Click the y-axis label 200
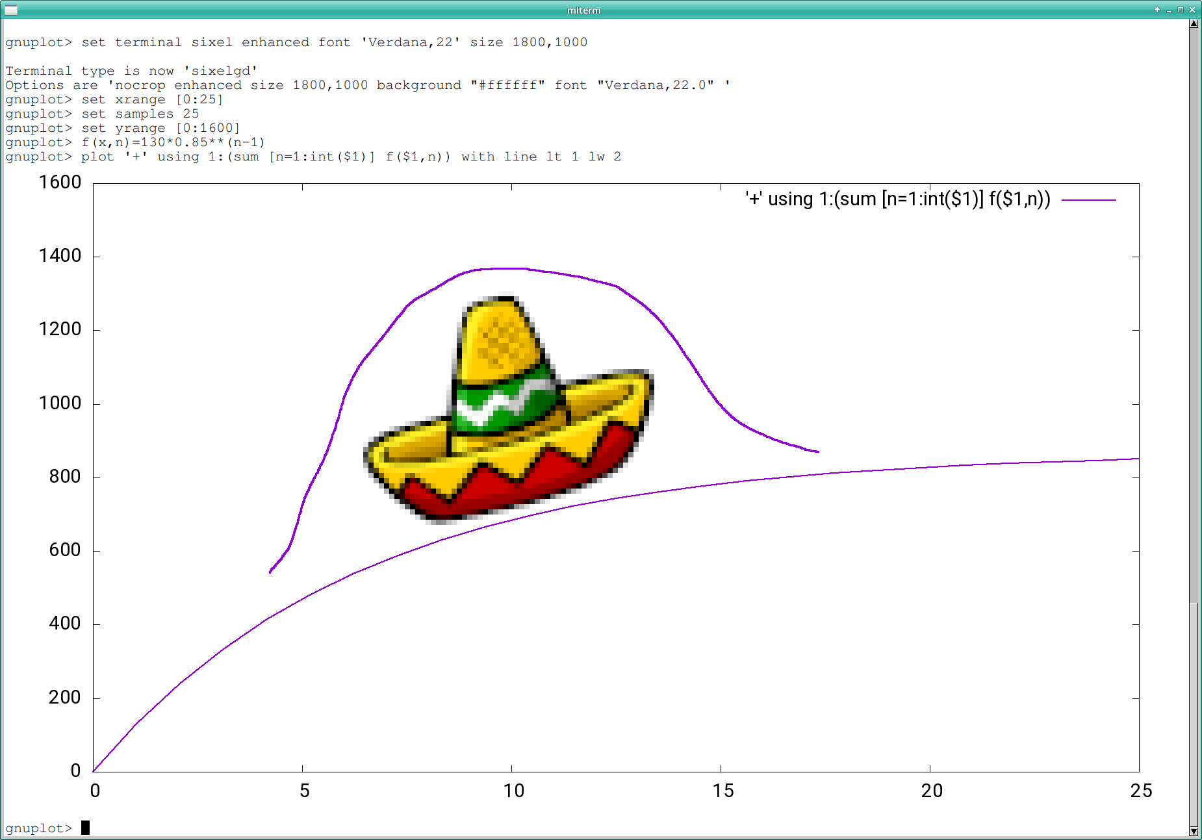 coord(65,697)
